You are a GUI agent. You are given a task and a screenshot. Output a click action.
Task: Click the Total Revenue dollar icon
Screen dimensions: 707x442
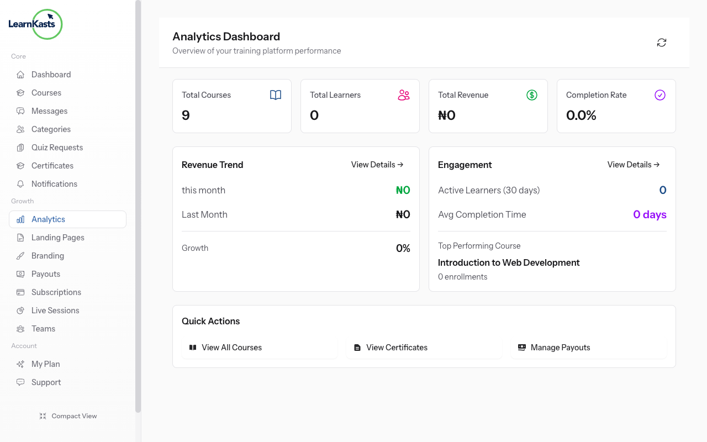tap(532, 94)
